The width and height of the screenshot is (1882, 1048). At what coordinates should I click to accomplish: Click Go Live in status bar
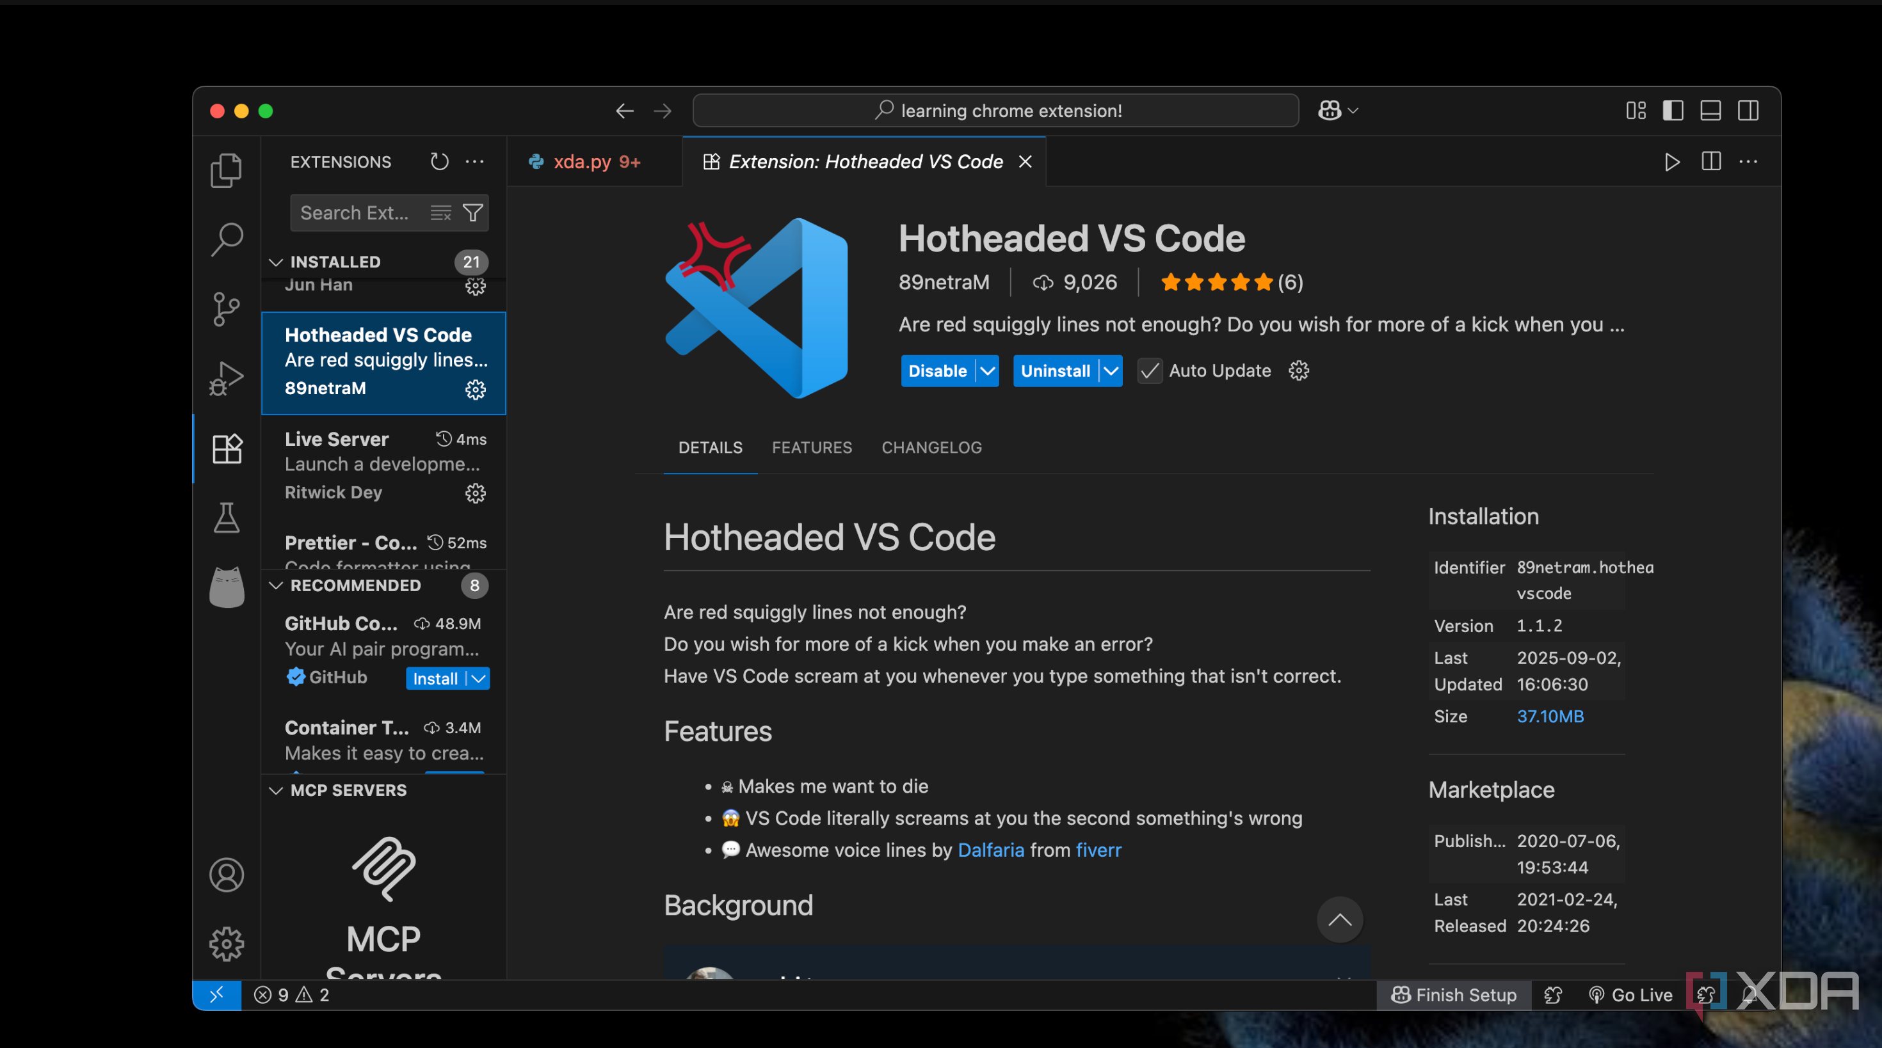coord(1630,995)
